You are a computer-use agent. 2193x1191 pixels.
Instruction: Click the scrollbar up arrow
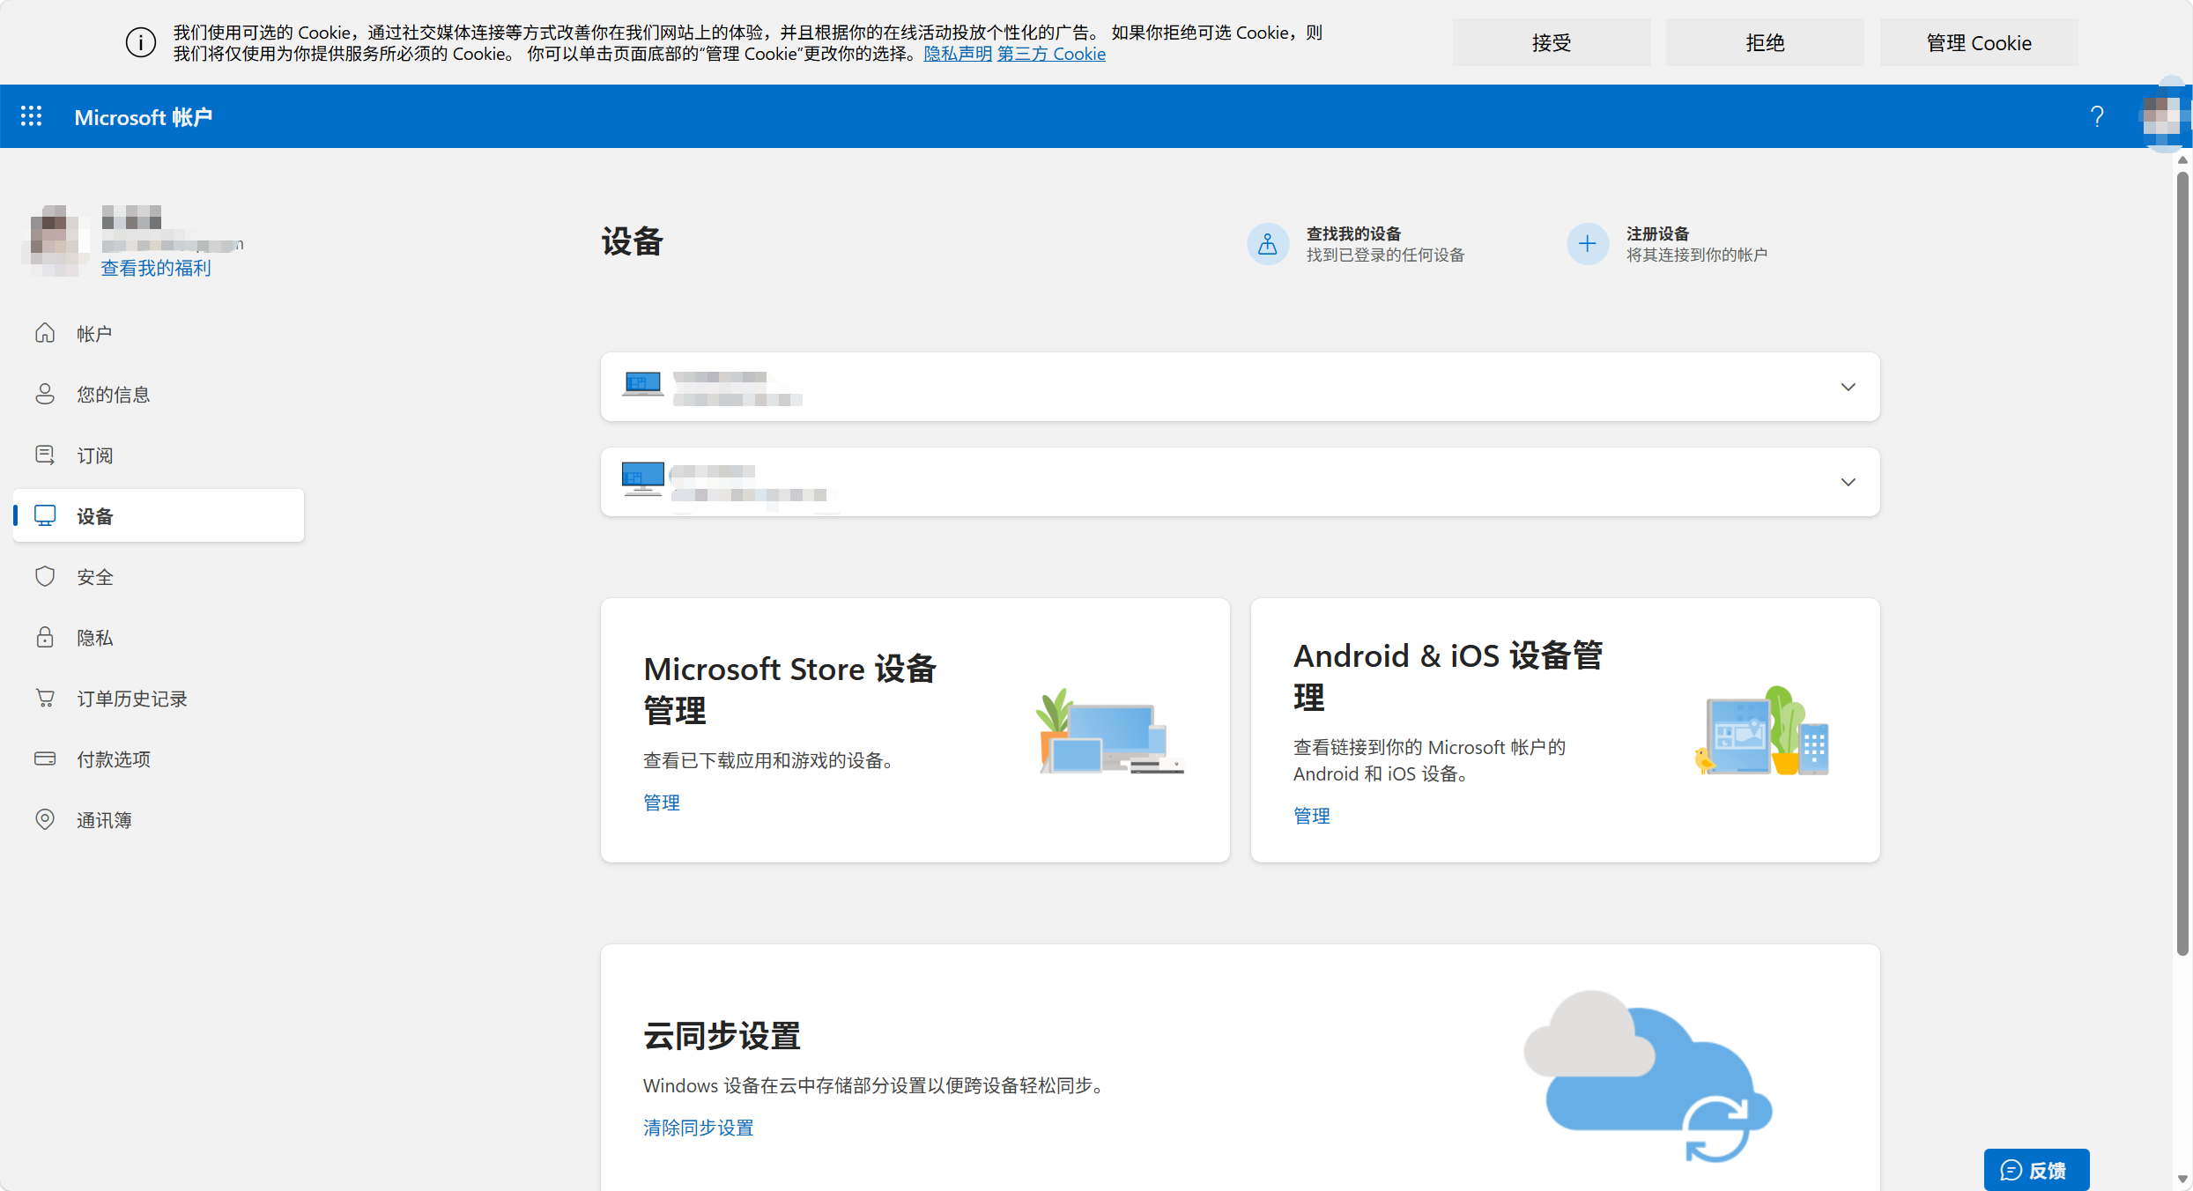tap(2182, 160)
